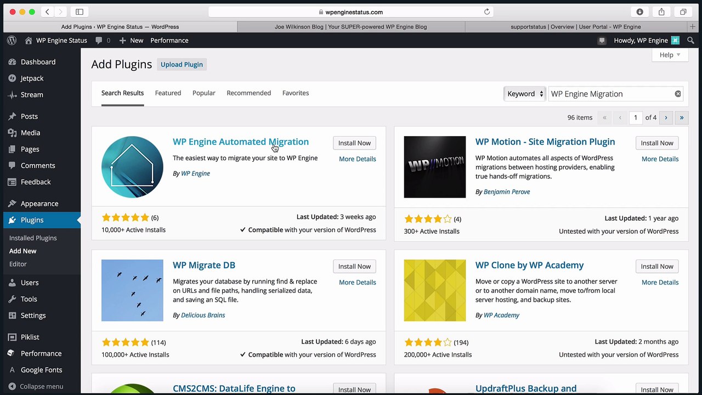Open Google Fonts in the sidebar

click(41, 370)
